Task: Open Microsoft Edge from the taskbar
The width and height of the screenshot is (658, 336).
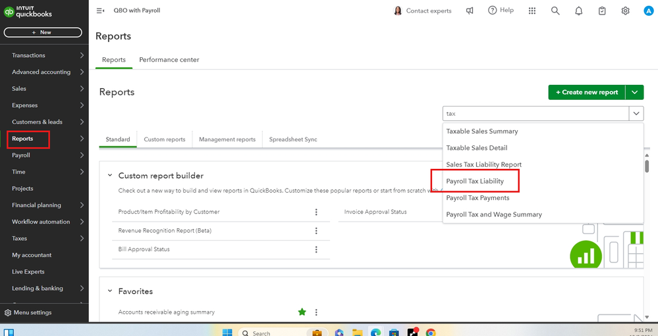Action: click(374, 333)
